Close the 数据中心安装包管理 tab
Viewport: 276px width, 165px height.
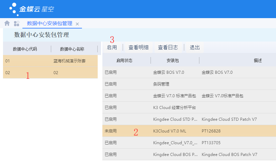[77, 24]
